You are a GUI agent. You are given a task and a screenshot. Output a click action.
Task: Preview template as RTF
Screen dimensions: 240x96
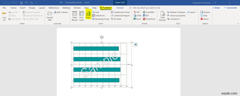pyautogui.click(x=146, y=16)
